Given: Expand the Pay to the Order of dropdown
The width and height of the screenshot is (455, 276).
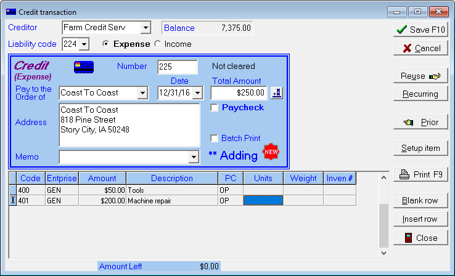Looking at the screenshot, I should tap(142, 92).
